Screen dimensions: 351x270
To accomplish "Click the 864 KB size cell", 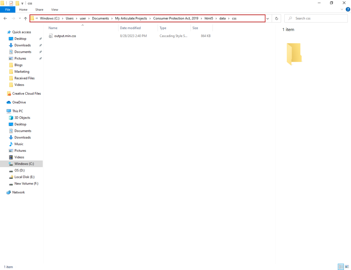I will 205,36.
